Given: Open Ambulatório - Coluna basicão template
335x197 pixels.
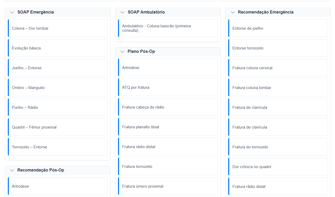Looking at the screenshot, I should 168,28.
